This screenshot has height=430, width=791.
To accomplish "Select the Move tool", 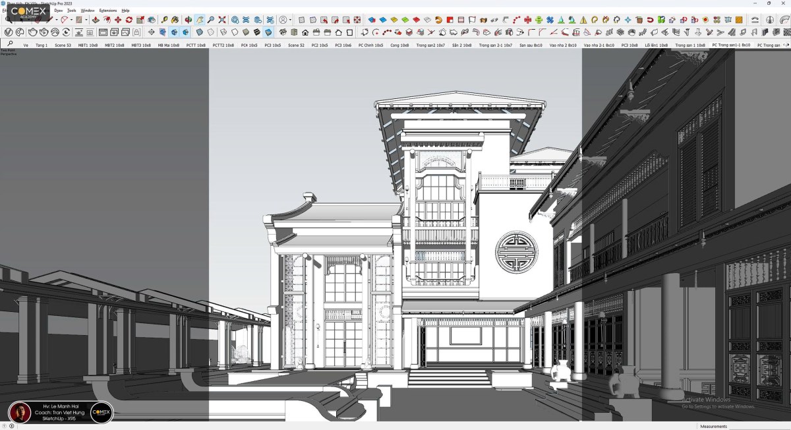I will [x=118, y=20].
